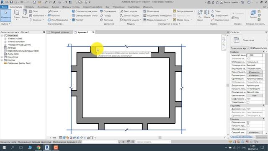The height and width of the screenshot is (151, 268).
Task: Click the Ось (Grid) tool
Action: 235,18
